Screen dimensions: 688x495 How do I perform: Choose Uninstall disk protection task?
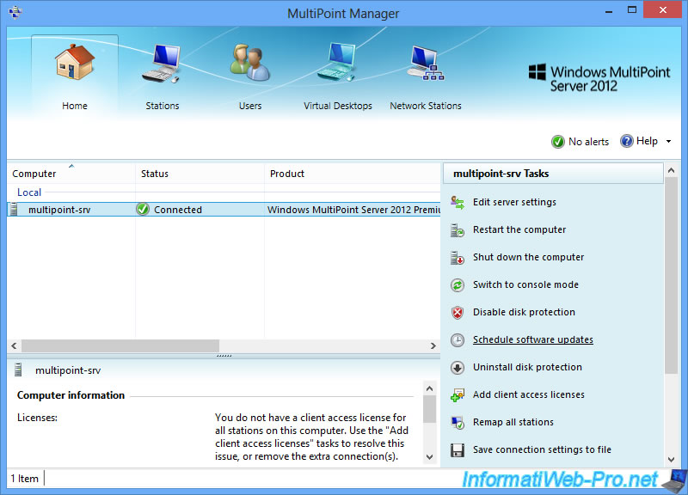tap(527, 367)
